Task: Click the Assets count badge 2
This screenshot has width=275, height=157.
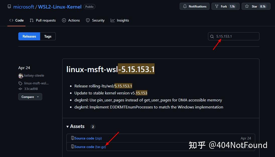Action: 93,127
